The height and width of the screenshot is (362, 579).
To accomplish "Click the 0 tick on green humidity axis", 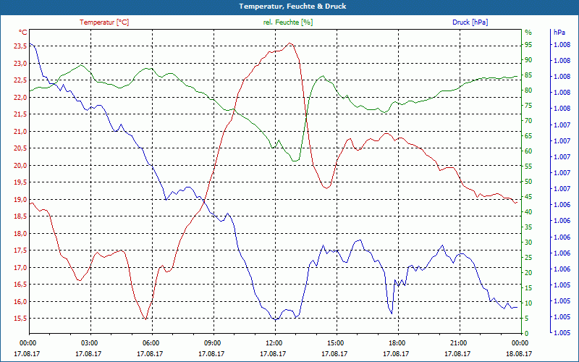I will (527, 334).
